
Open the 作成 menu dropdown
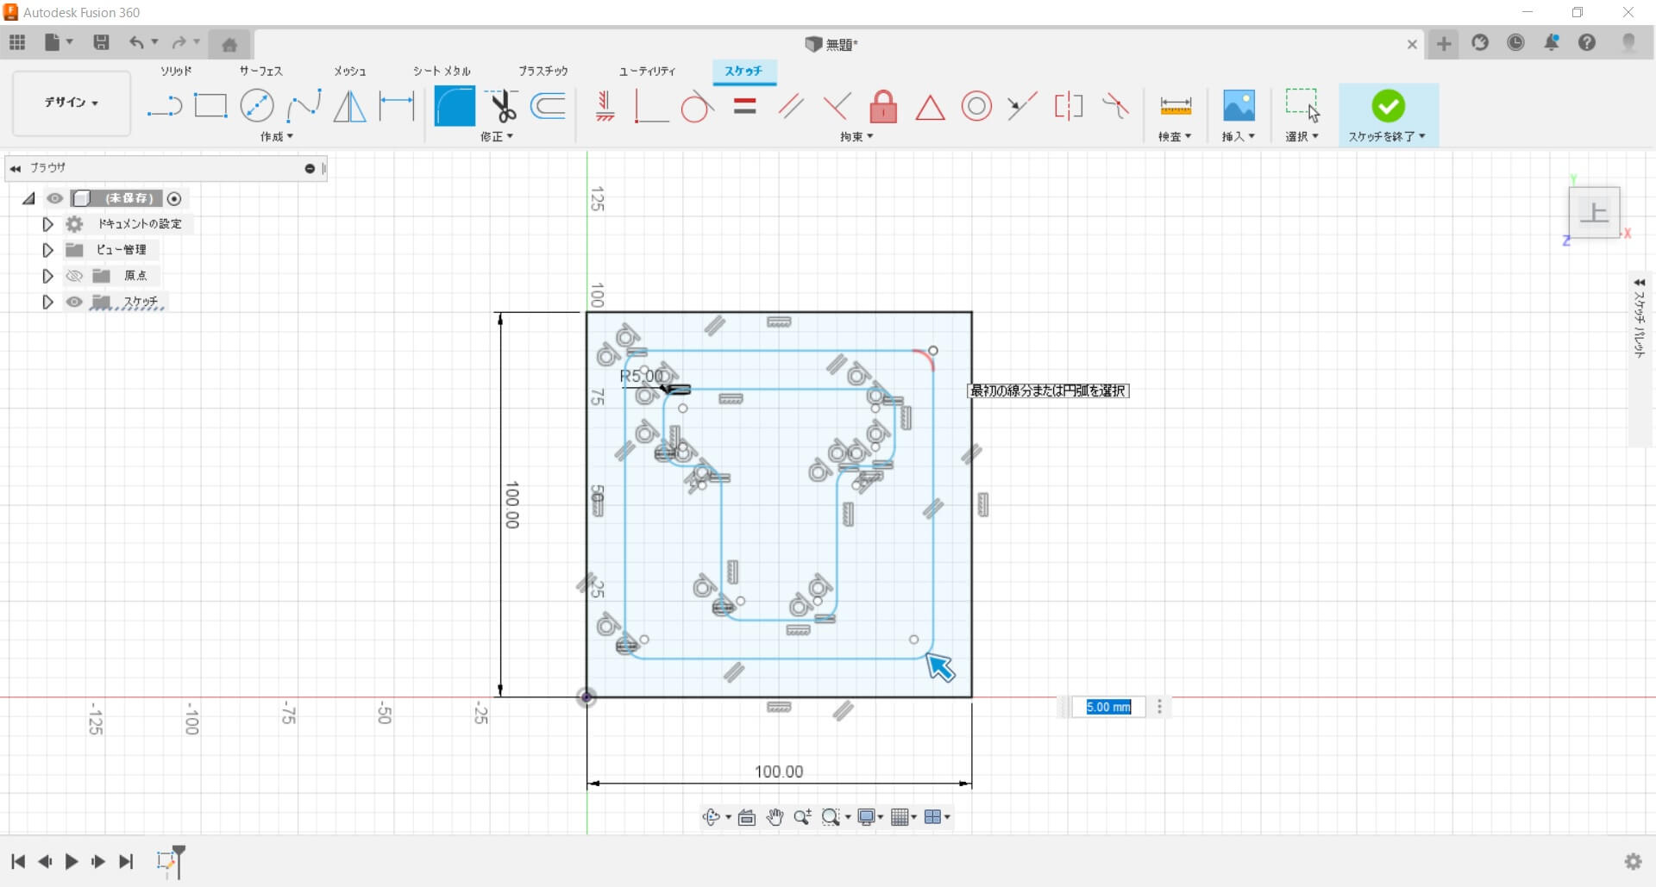coord(277,137)
